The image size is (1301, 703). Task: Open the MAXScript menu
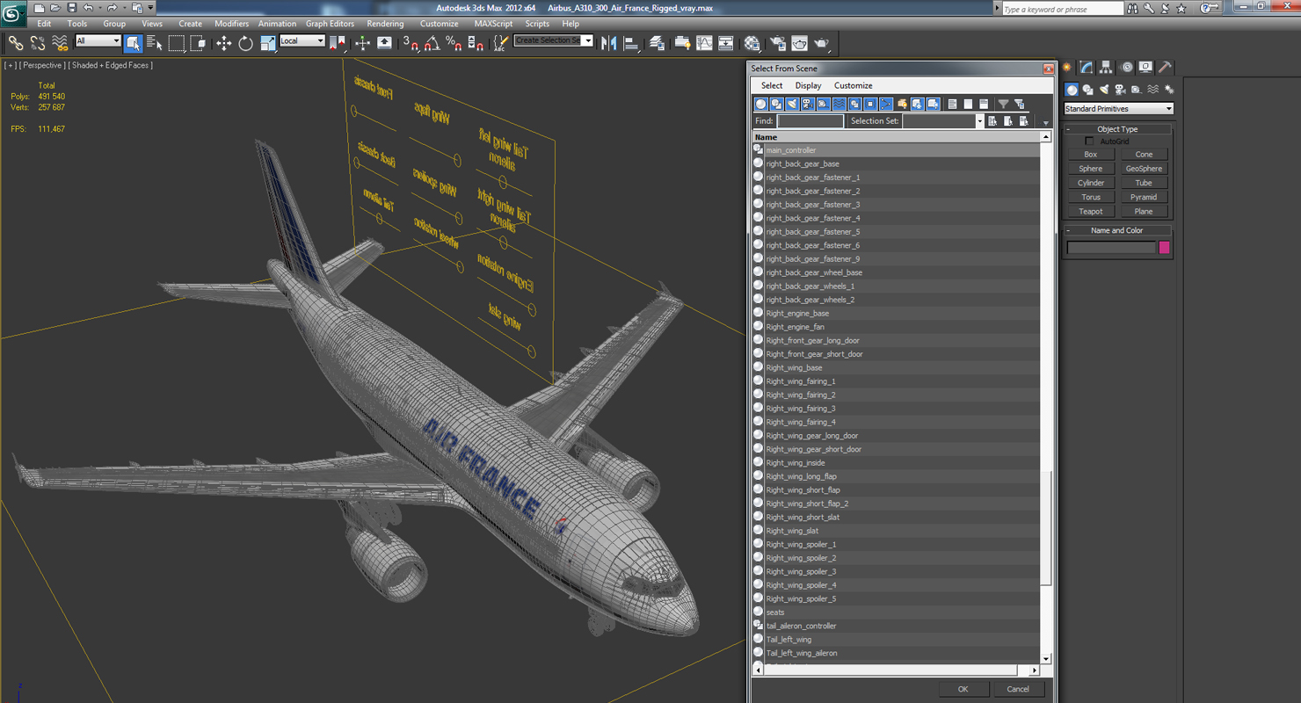tap(493, 24)
